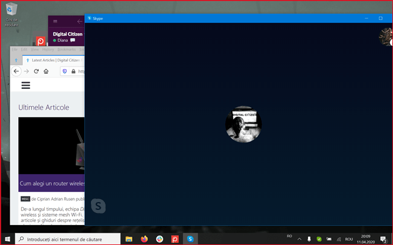Click the RO language indicator in the taskbar
Screen dimensions: 393x245
coord(289,237)
